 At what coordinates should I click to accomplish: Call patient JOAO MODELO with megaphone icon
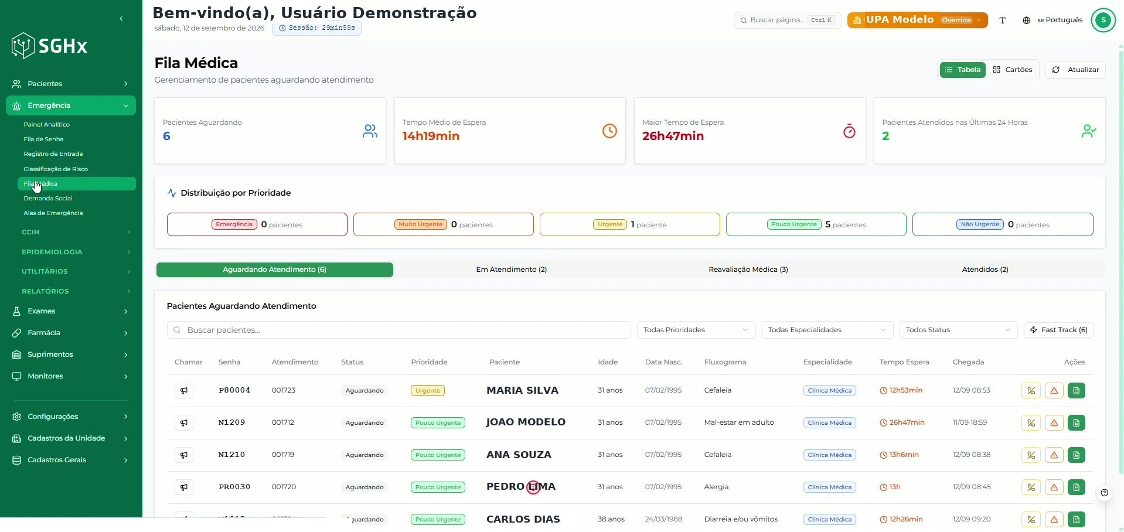point(184,423)
